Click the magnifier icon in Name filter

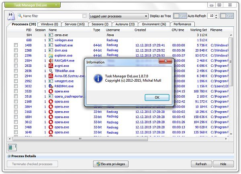click(20, 16)
